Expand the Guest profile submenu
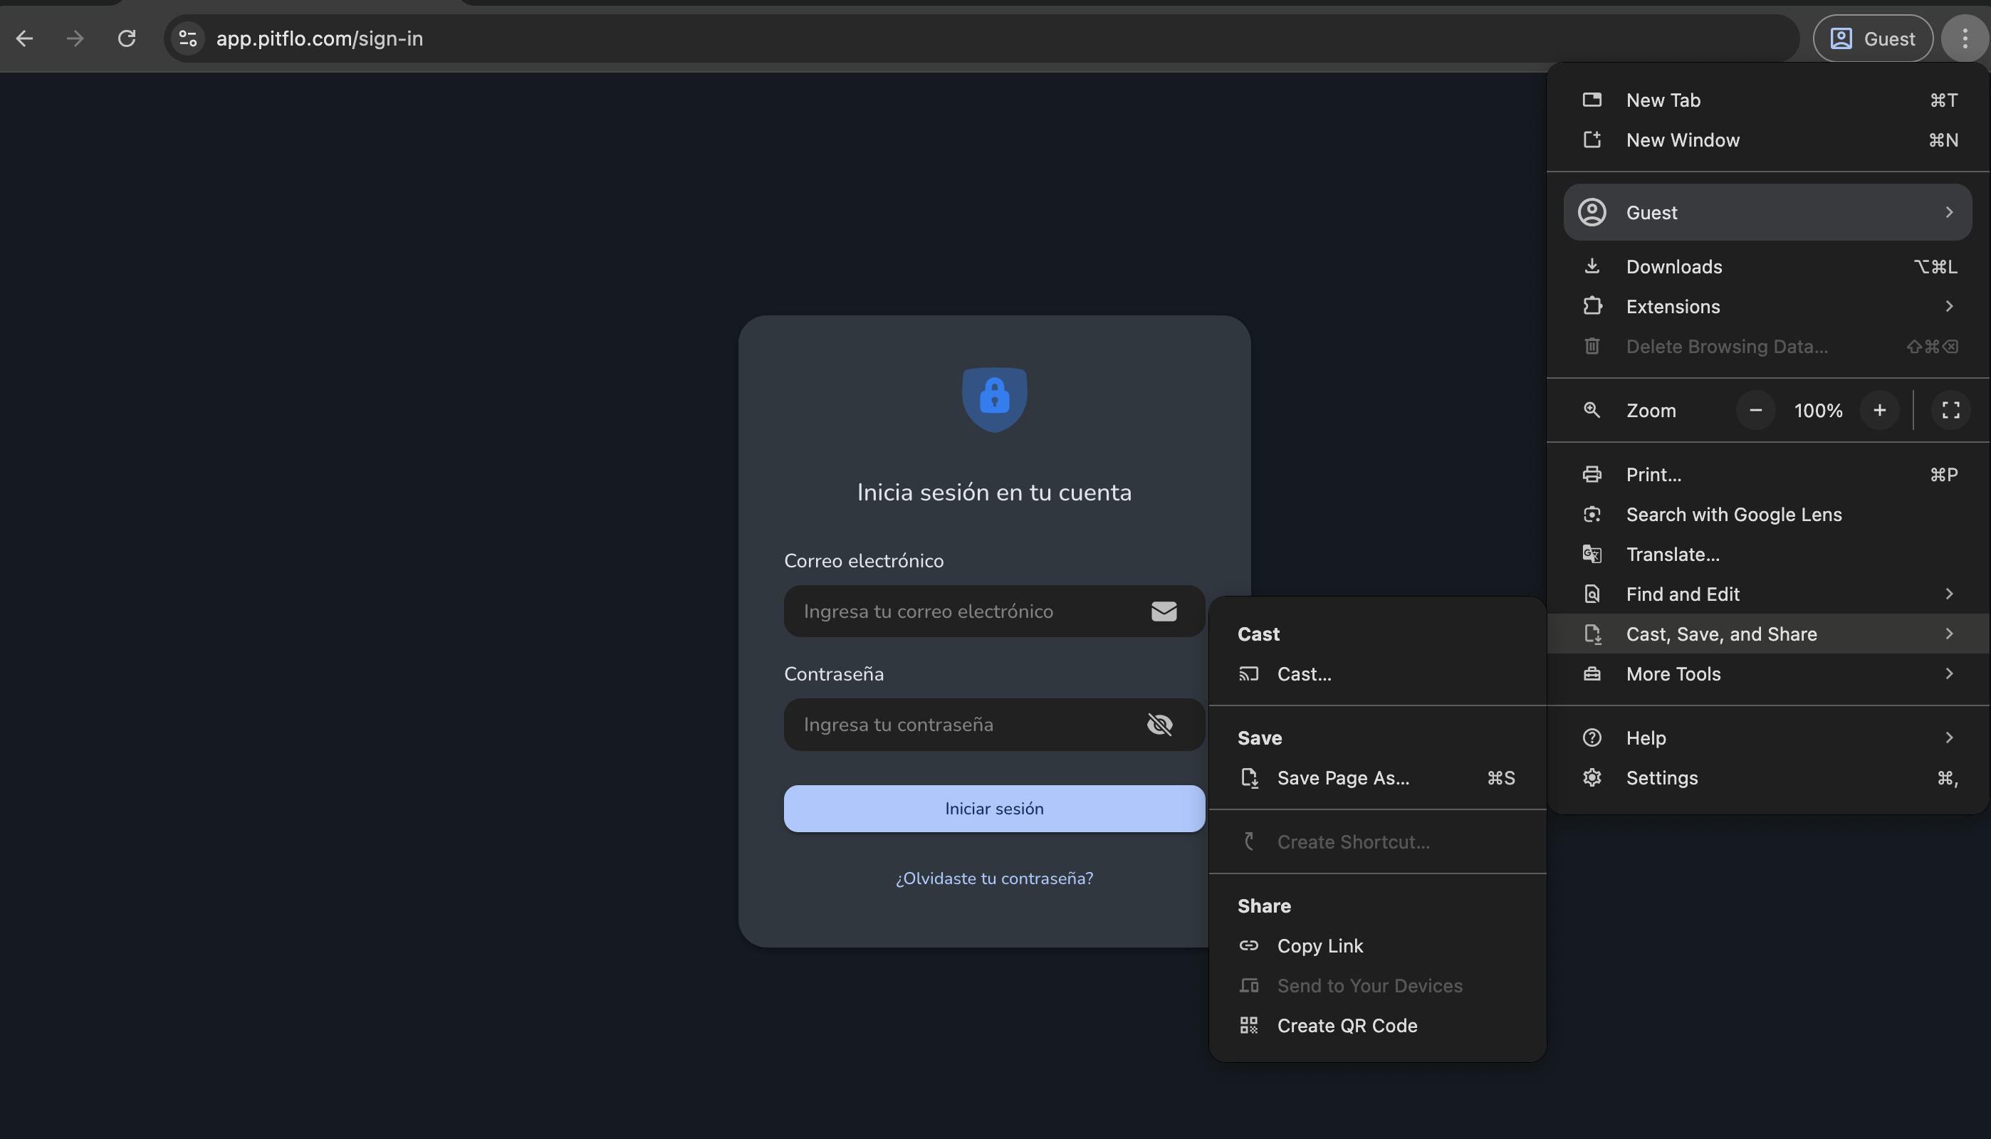 [1767, 212]
